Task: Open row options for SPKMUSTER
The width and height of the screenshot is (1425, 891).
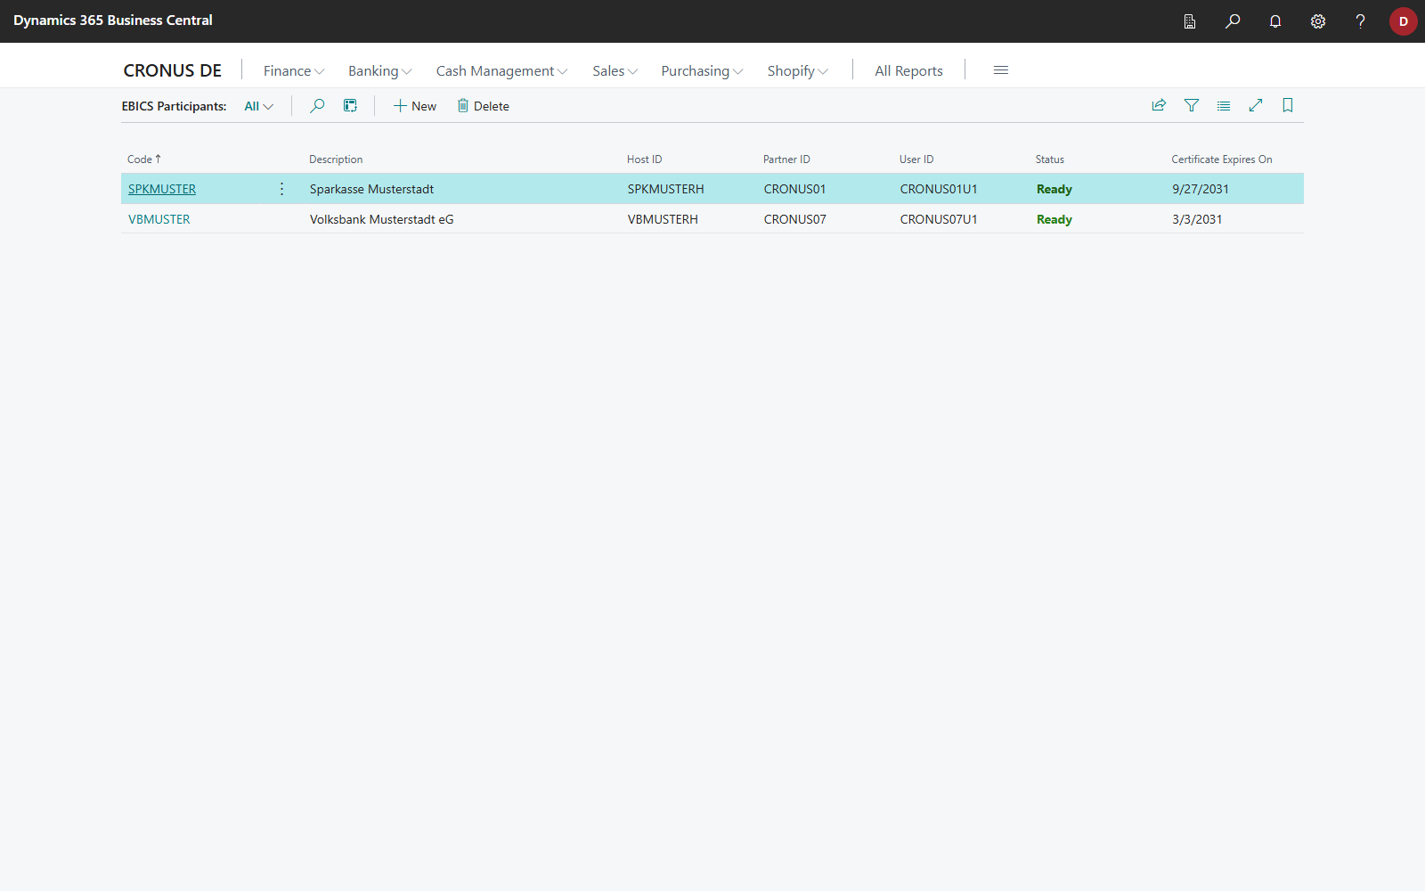Action: click(x=281, y=189)
